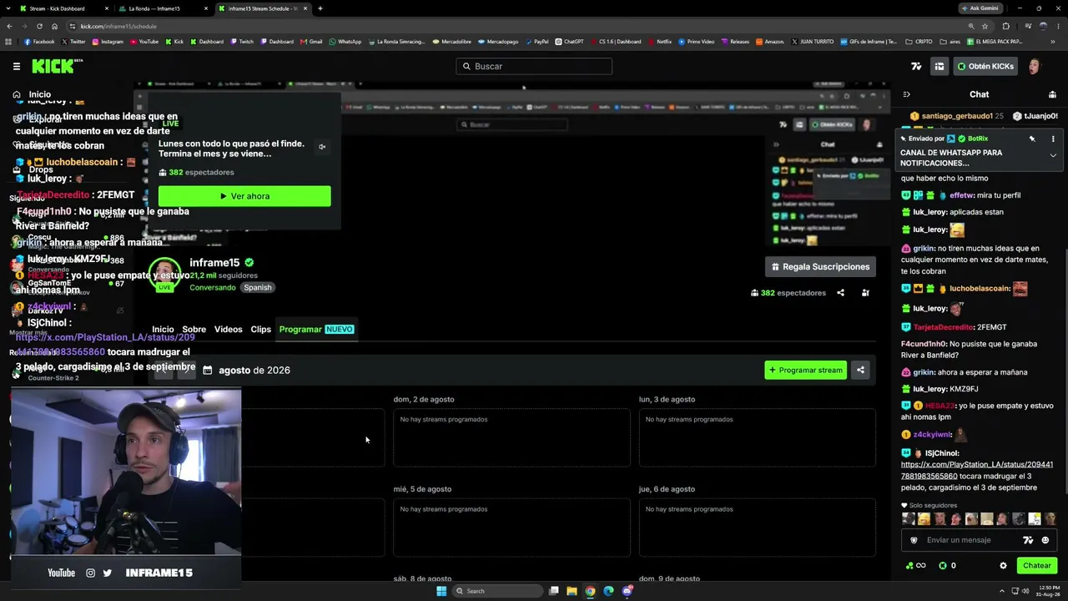Switch to the La Ronda browser tab

coord(160,8)
